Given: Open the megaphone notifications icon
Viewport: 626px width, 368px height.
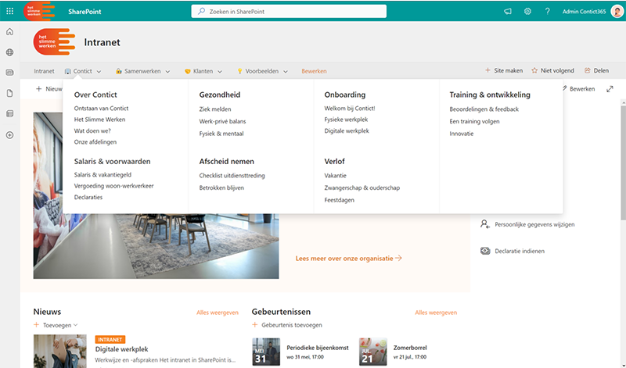Looking at the screenshot, I should coord(508,11).
